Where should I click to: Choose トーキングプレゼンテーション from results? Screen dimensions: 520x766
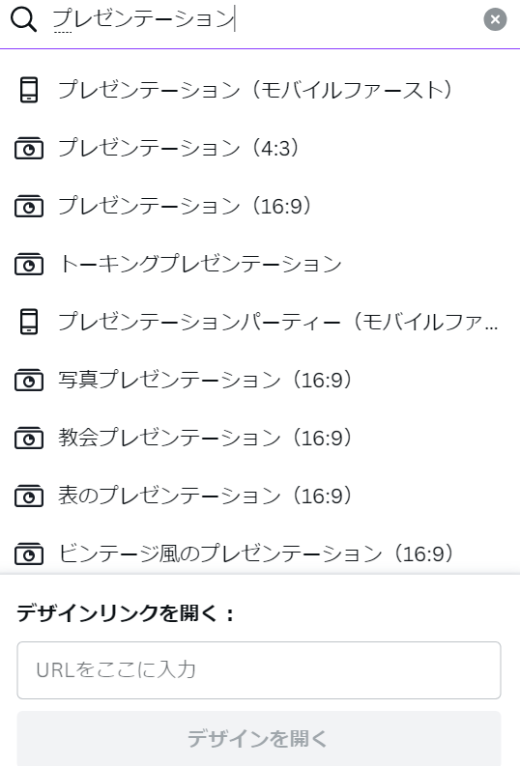260,264
